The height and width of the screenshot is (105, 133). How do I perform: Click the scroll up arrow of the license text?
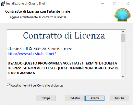click(123, 32)
